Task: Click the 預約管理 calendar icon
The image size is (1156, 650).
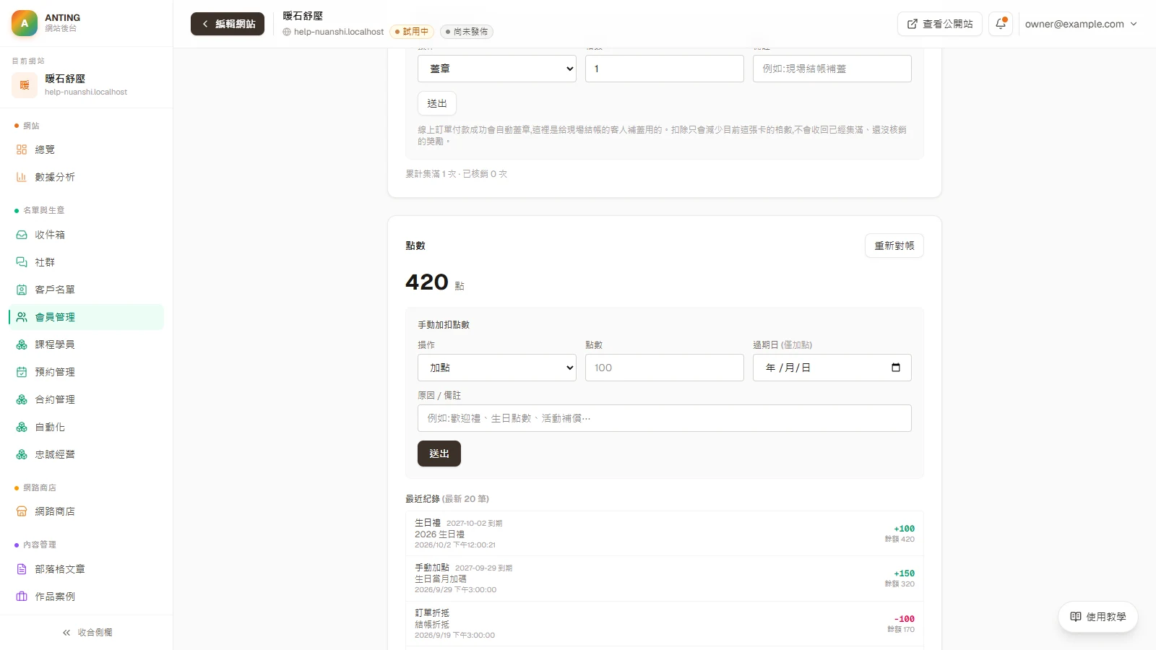Action: 22,372
